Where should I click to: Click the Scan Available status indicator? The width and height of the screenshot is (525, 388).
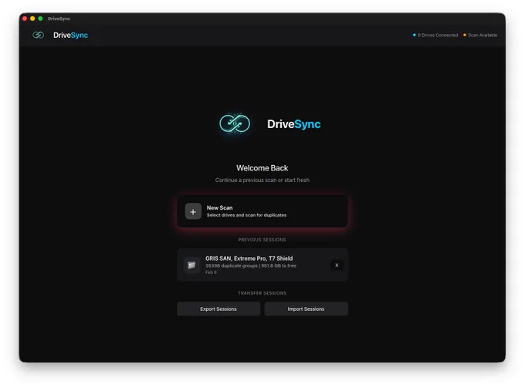tap(480, 35)
